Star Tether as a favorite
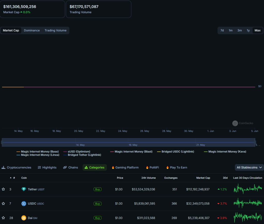This screenshot has height=224, width=264. 3,189
